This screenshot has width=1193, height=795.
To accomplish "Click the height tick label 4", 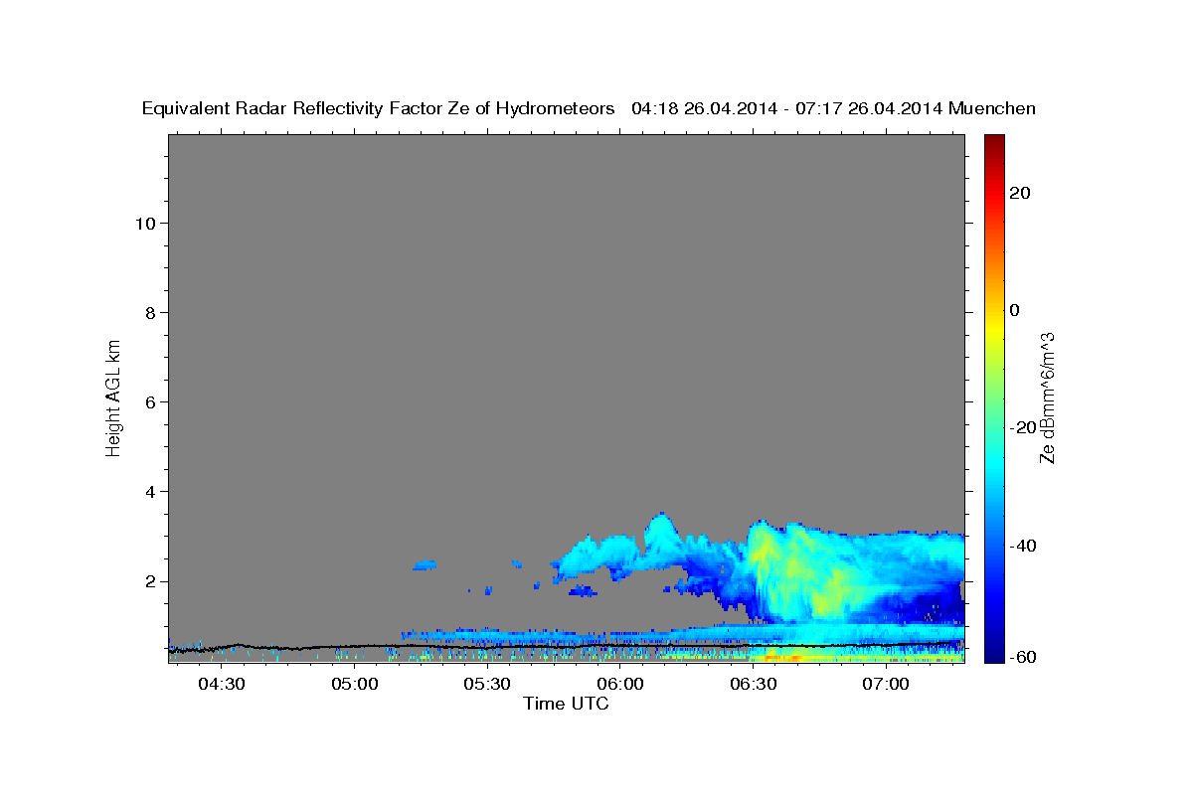I will coord(149,492).
